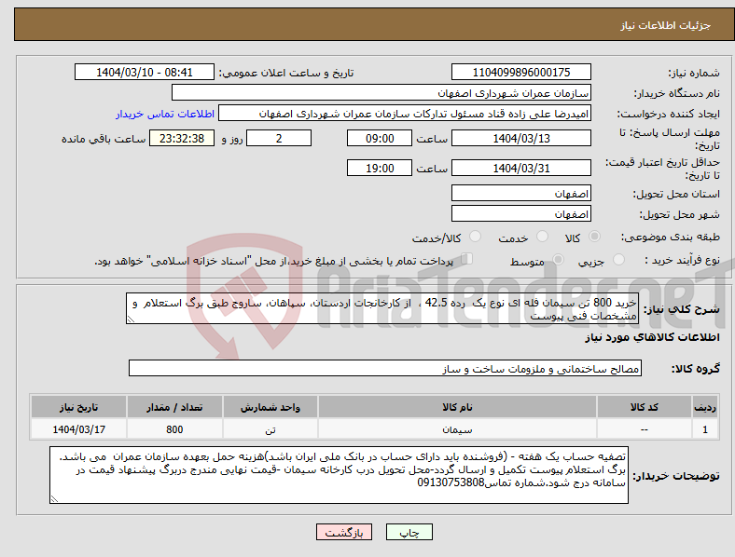The height and width of the screenshot is (557, 735).
Task: Click the need date cell 1404/03/17
Action: point(78,429)
